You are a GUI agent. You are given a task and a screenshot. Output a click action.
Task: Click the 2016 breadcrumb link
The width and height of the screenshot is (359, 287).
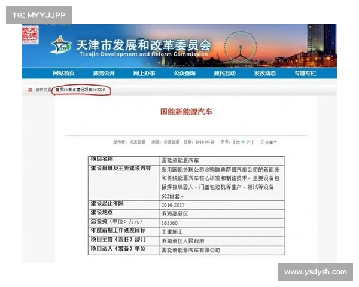click(x=101, y=90)
